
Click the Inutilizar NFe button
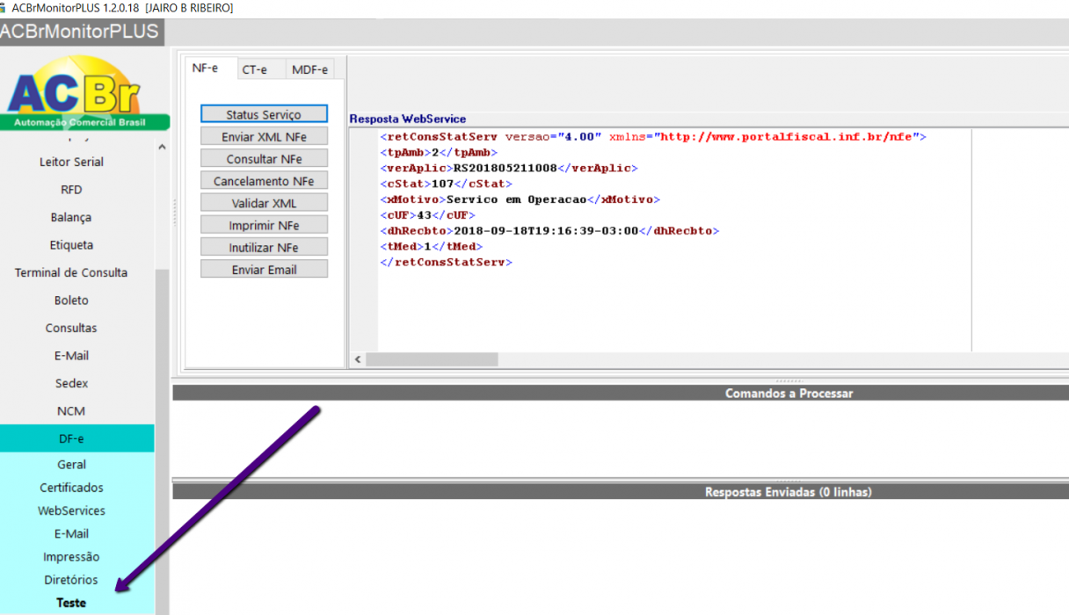264,247
